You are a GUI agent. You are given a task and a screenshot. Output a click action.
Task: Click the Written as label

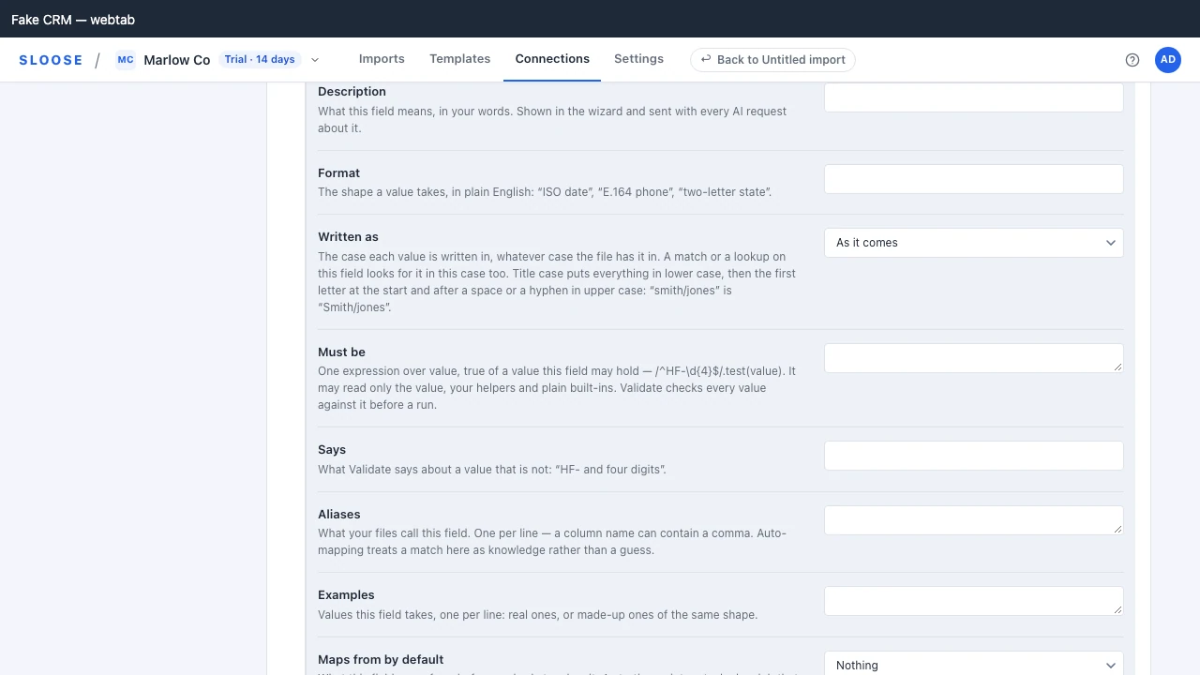[348, 237]
